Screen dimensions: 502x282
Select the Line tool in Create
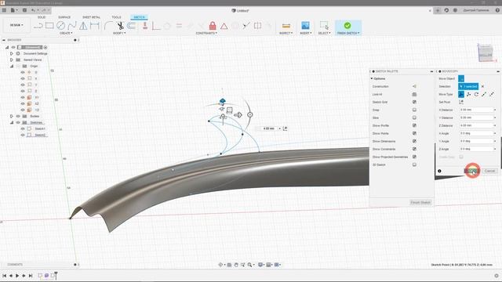coord(38,26)
